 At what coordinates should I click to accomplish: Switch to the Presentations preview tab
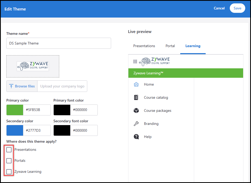click(144, 46)
